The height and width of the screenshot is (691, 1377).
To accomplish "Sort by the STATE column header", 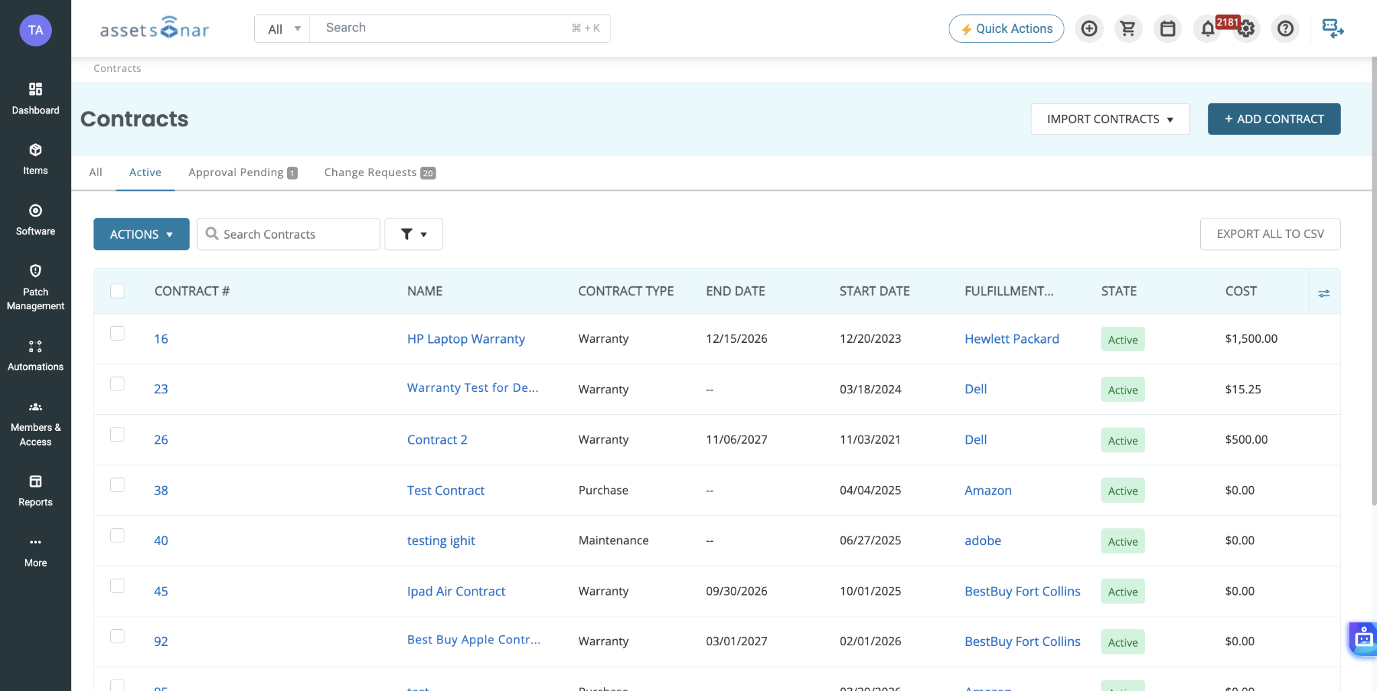I will 1119,291.
